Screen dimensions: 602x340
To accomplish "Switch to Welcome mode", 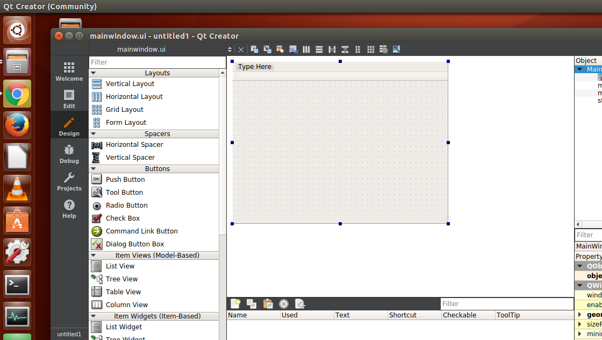I will [69, 72].
